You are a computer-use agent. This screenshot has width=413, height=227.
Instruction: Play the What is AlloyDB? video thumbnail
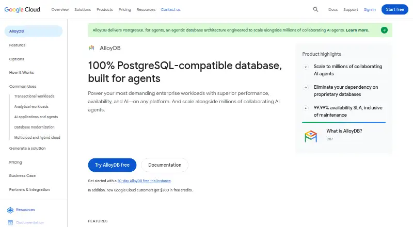click(311, 136)
